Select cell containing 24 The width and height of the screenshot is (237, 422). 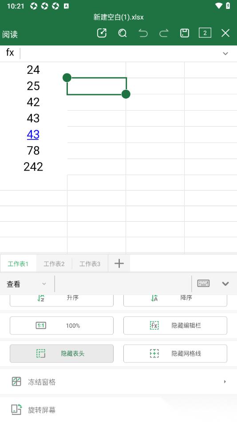tap(33, 70)
